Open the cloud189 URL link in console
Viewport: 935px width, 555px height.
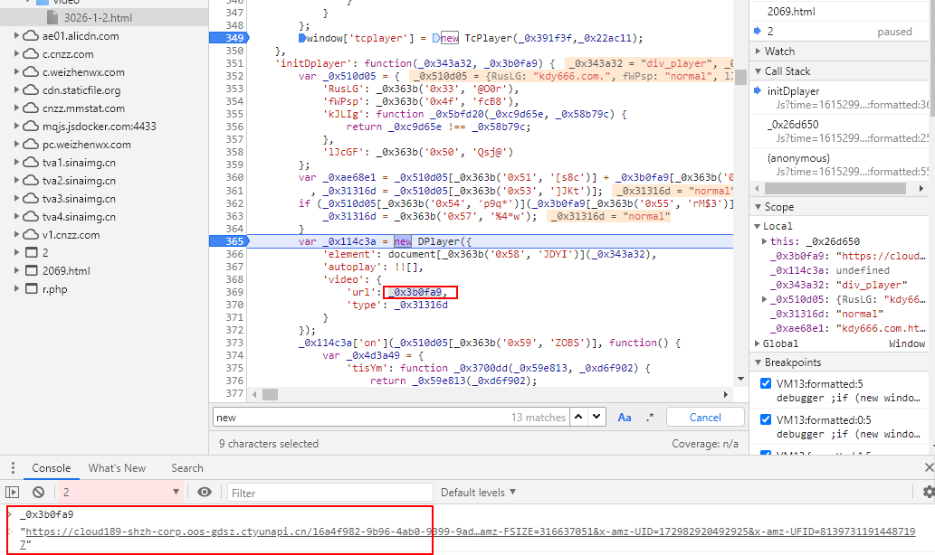(226, 533)
